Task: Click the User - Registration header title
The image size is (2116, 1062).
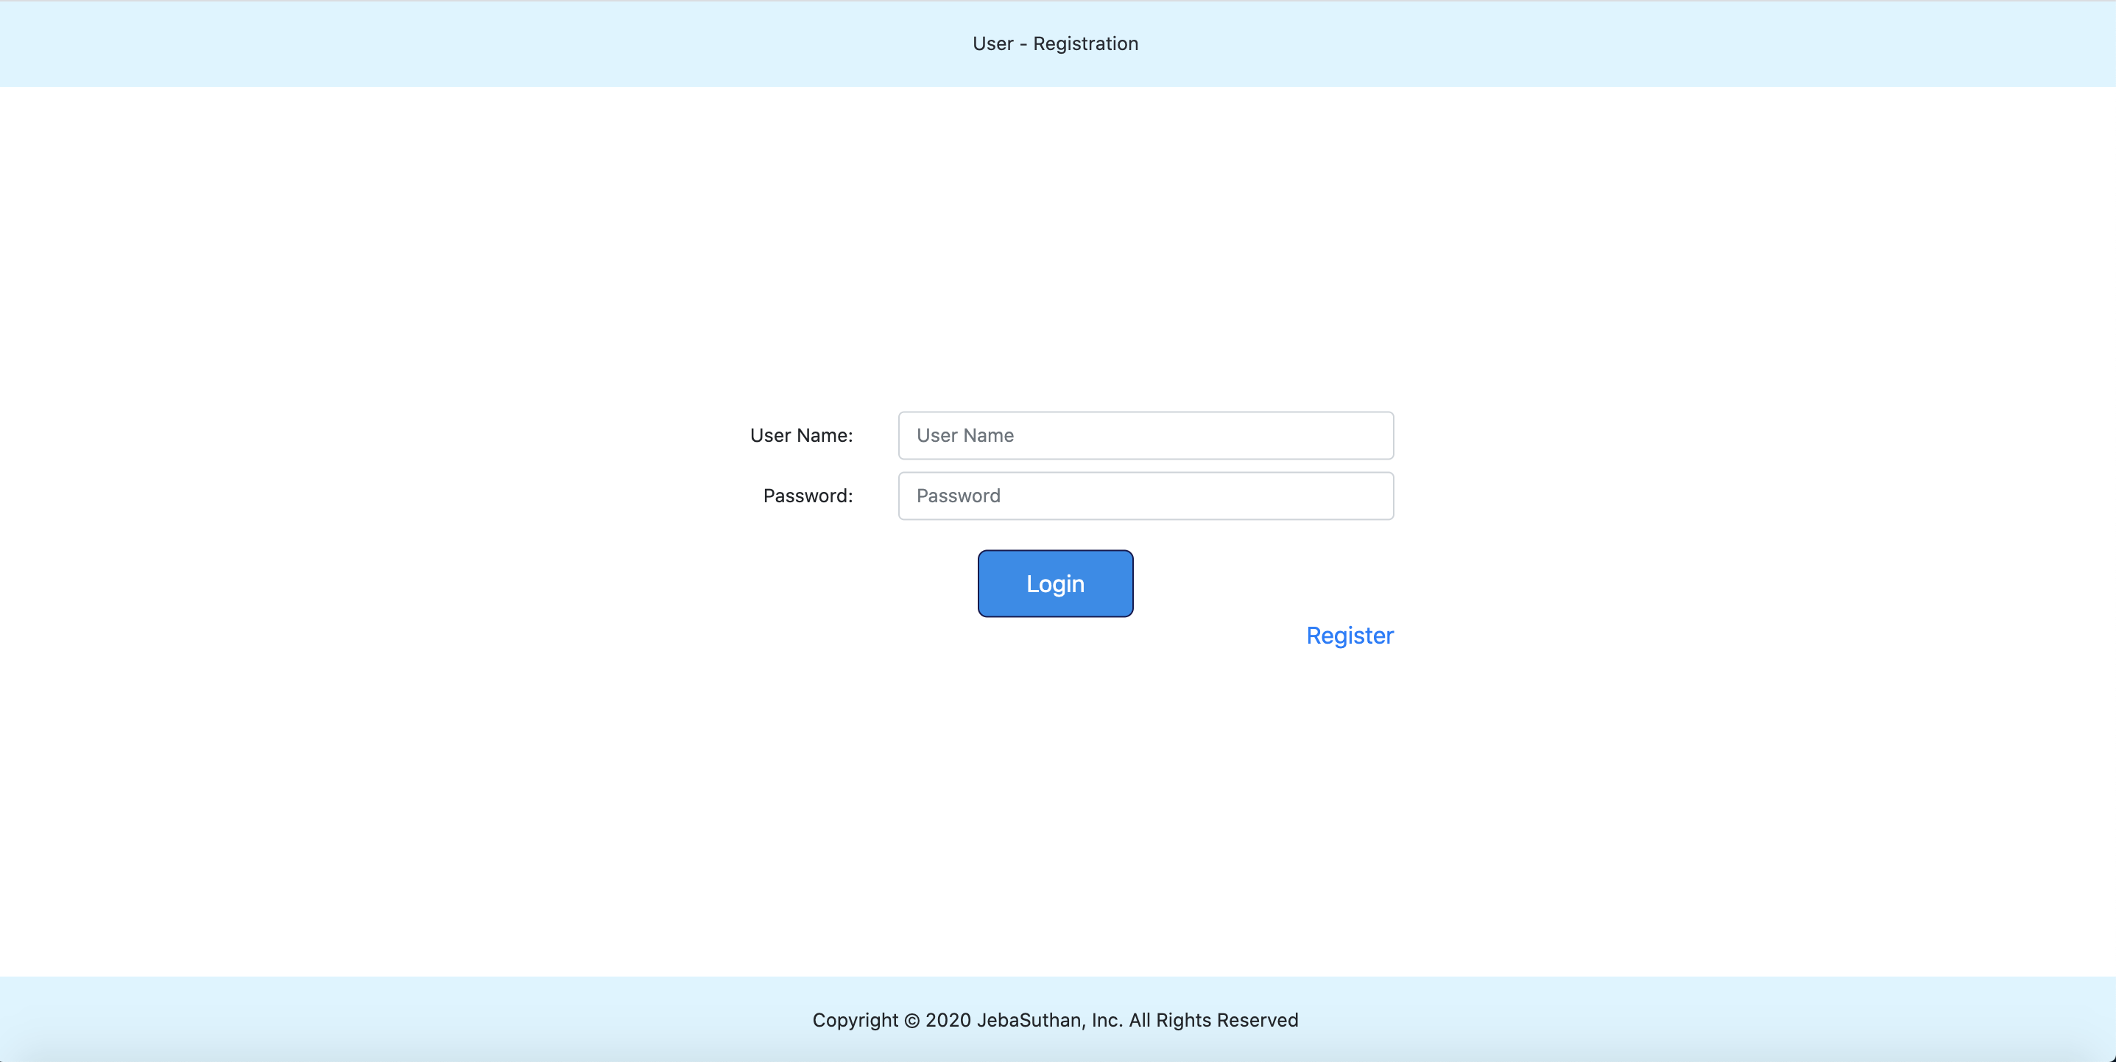Action: click(x=1056, y=43)
